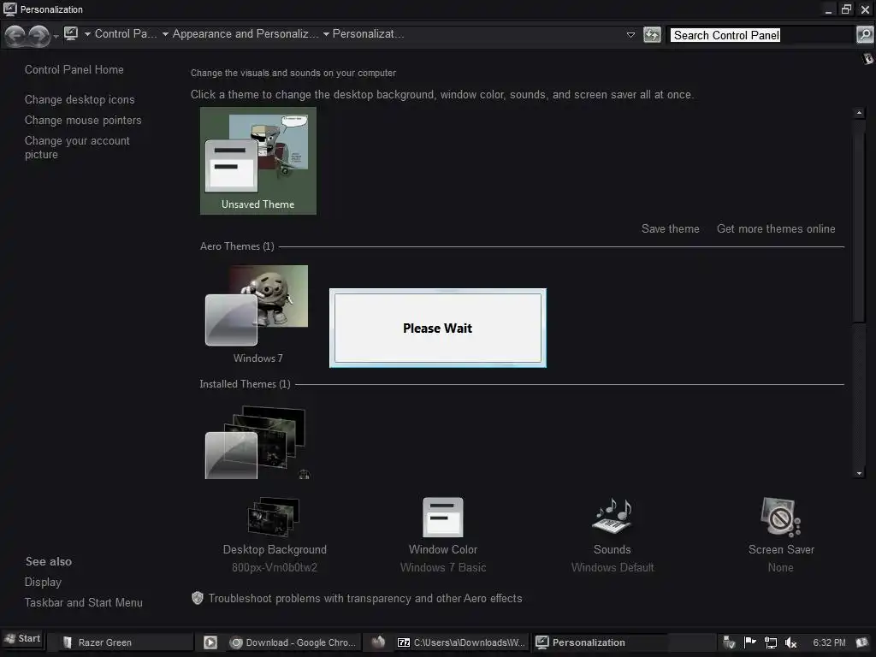
Task: Open Change desktop icons
Action: tap(80, 100)
